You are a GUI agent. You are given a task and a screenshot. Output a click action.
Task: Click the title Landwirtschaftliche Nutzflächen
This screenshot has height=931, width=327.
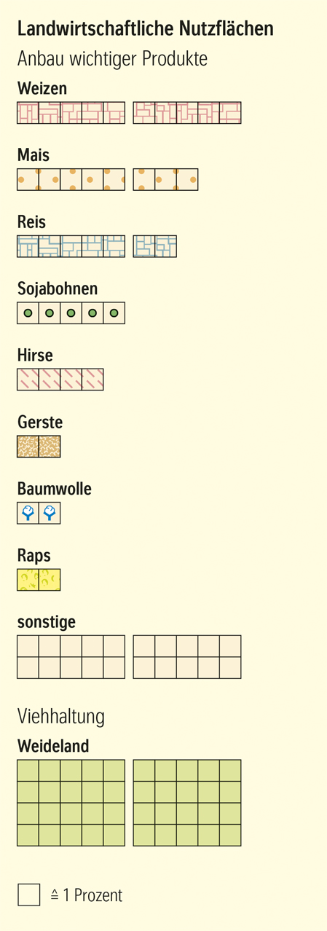tap(146, 29)
